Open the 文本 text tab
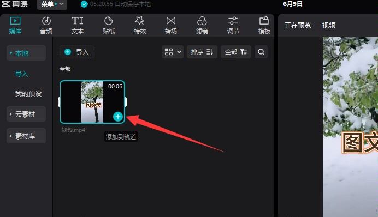 point(78,25)
